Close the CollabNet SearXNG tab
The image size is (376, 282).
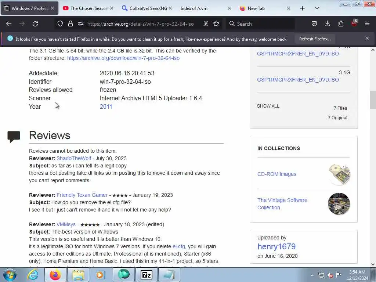tap(170, 8)
